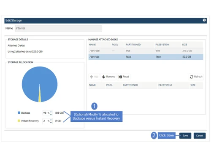211x158 pixels.
Task: Decrease Instant Recovery percentage with down arrow
Action: [51, 123]
